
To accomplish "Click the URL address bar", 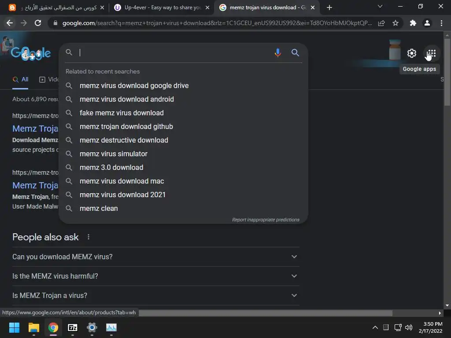I will 217,23.
